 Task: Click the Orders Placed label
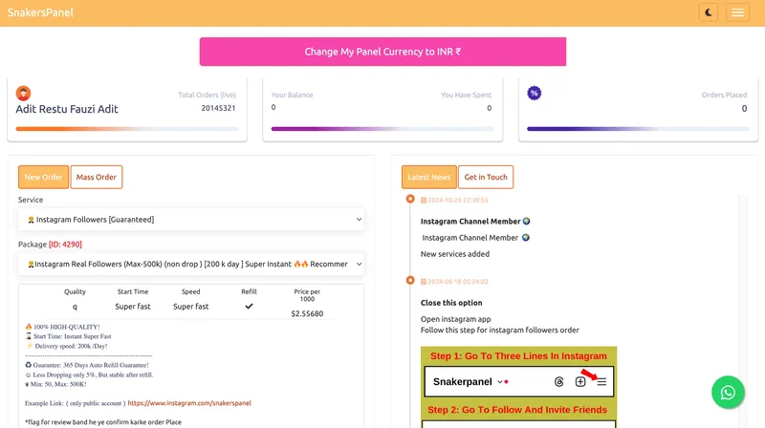[x=724, y=95]
